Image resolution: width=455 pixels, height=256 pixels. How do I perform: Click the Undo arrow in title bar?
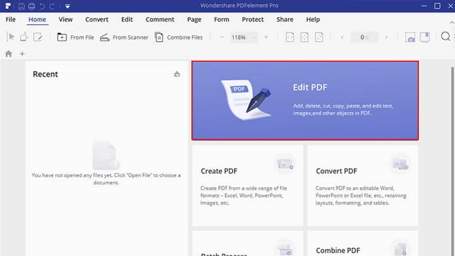click(x=42, y=6)
